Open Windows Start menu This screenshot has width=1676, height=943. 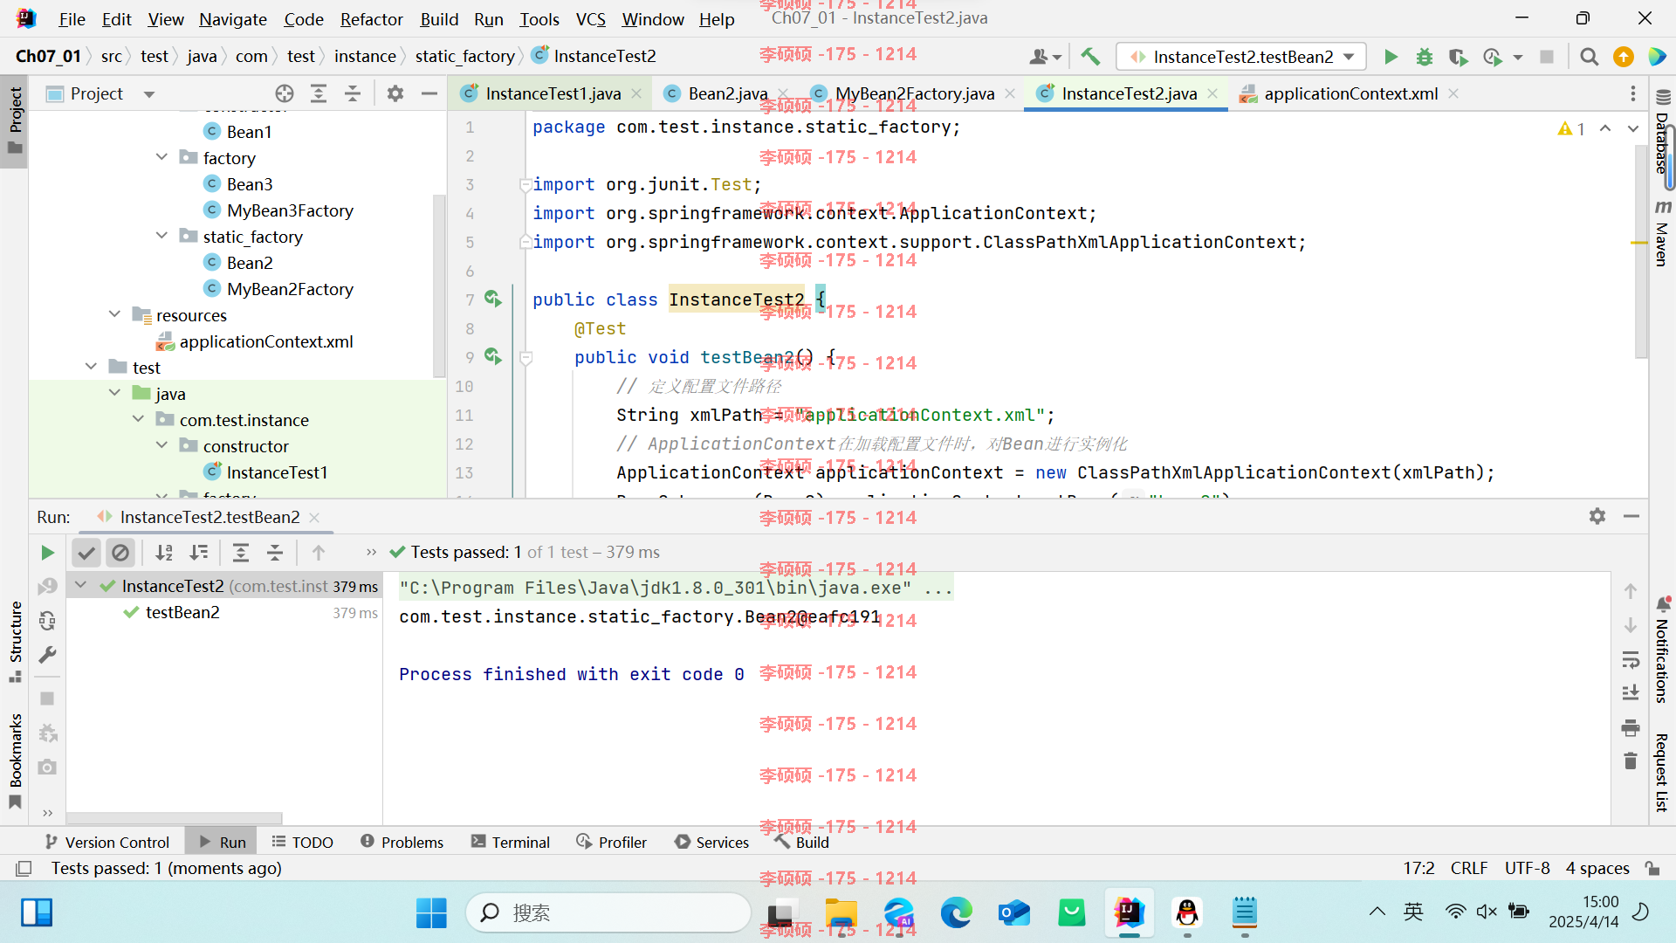pos(431,912)
